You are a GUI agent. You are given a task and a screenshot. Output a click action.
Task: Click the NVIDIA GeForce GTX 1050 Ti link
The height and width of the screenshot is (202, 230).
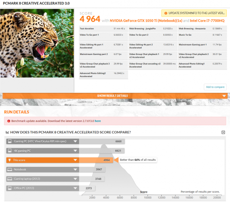point(146,21)
